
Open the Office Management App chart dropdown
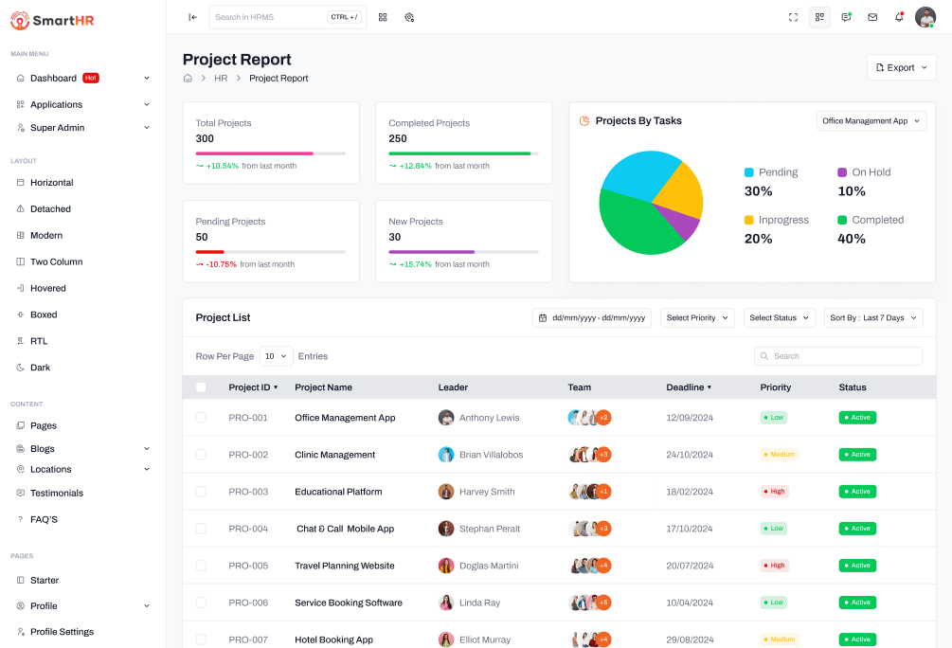tap(871, 121)
